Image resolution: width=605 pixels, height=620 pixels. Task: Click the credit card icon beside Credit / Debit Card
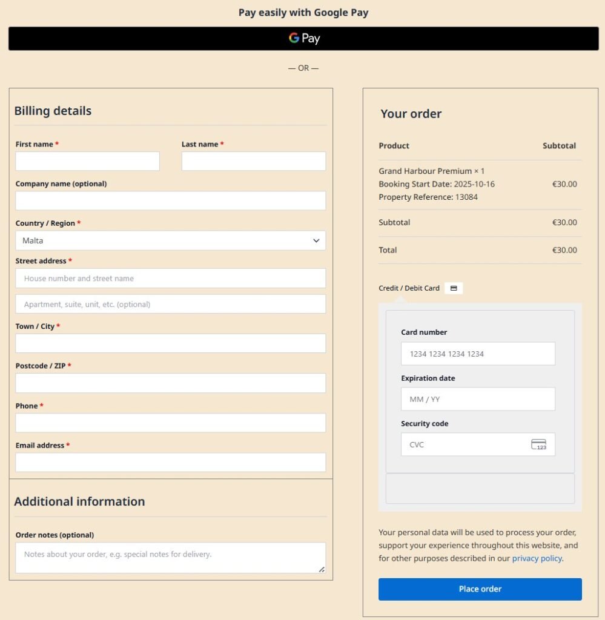pyautogui.click(x=453, y=288)
